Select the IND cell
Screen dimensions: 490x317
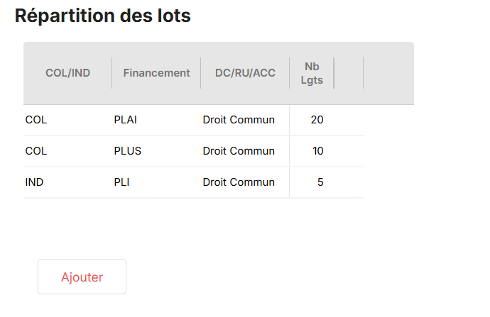point(67,182)
